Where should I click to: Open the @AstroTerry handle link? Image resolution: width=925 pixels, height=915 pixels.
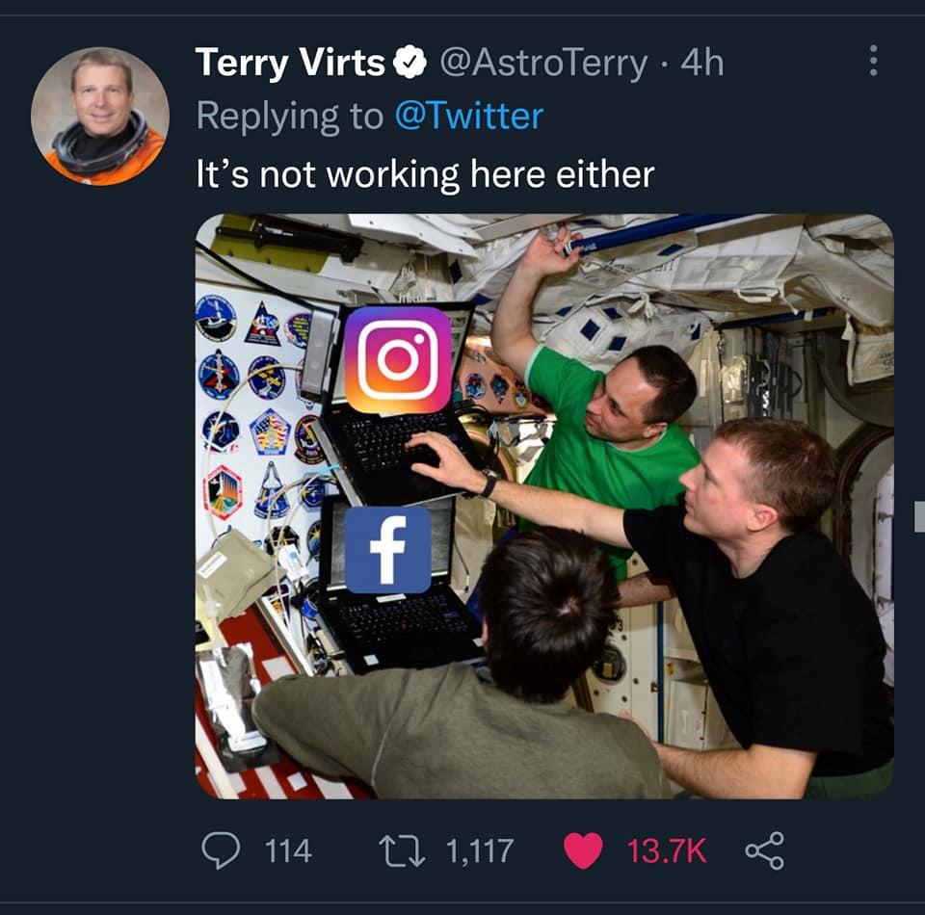[543, 64]
